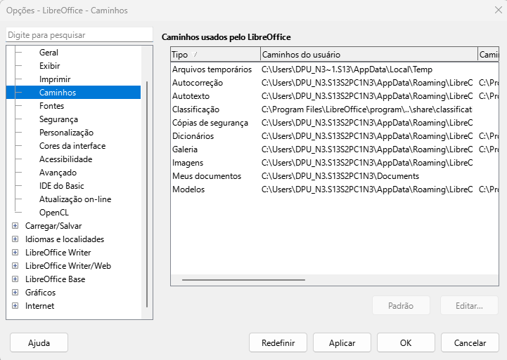Screen dimensions: 507x360
Task: Select the LibreOffice Writer/Web category label
Action: [x=68, y=266]
